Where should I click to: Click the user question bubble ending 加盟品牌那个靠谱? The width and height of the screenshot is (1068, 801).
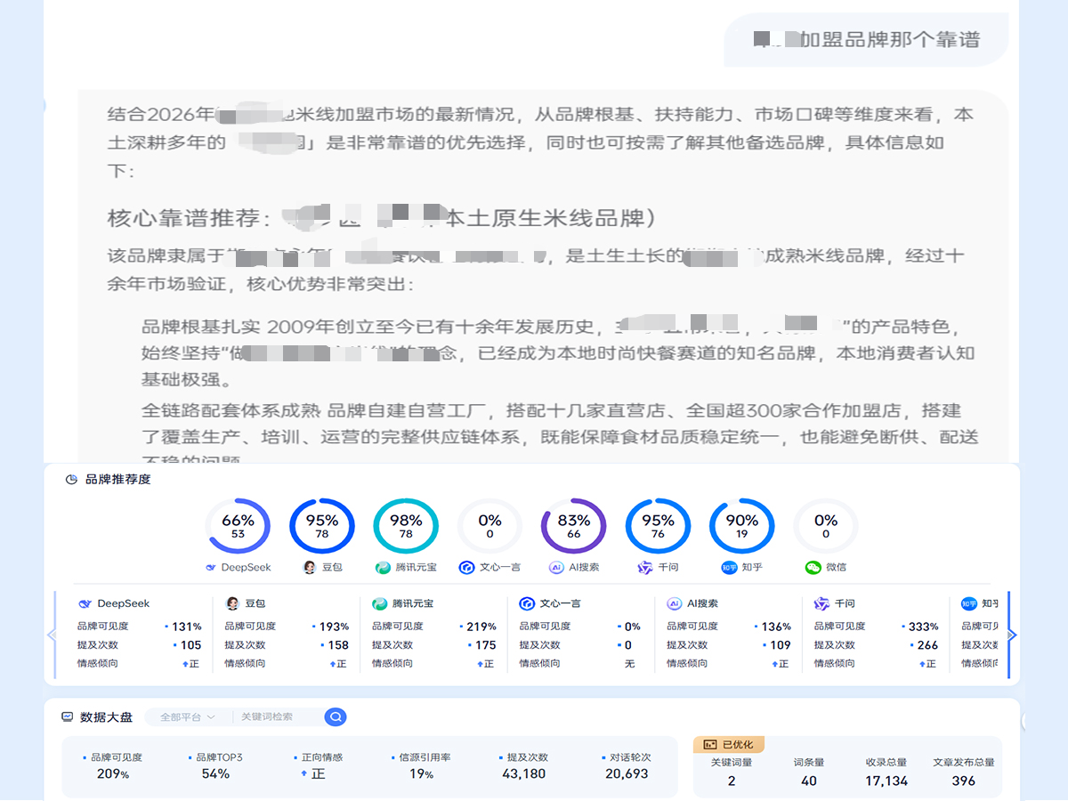click(865, 39)
